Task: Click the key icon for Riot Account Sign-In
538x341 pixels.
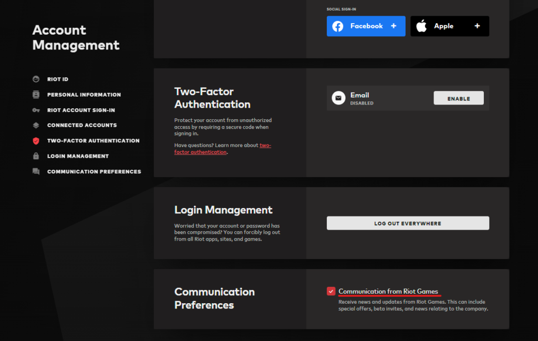Action: (36, 110)
